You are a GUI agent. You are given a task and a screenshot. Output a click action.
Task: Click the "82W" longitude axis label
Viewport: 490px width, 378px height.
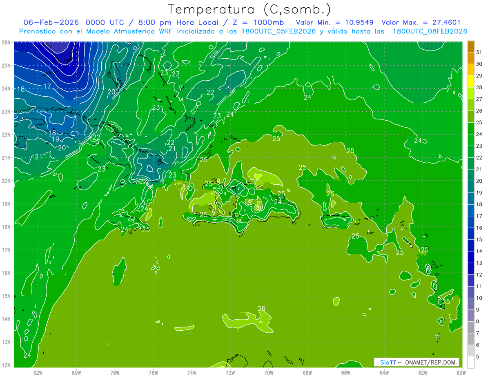click(38, 372)
